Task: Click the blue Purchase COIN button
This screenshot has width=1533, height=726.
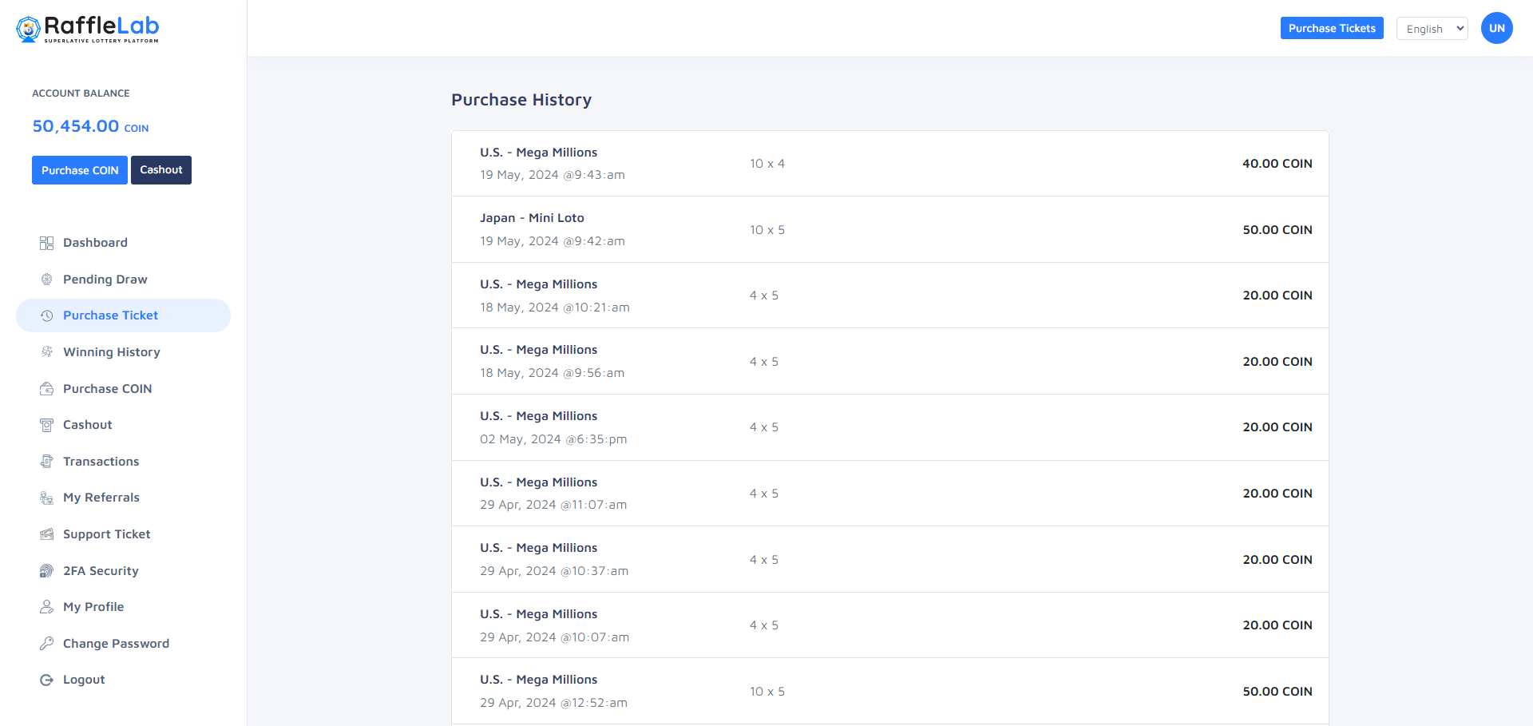Action: coord(80,170)
